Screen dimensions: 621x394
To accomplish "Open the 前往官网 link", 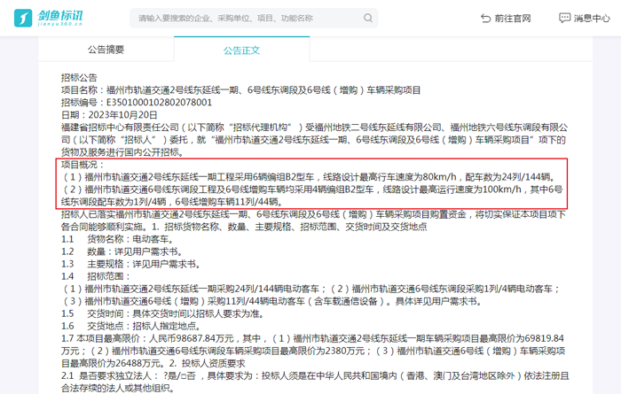I will coord(506,19).
